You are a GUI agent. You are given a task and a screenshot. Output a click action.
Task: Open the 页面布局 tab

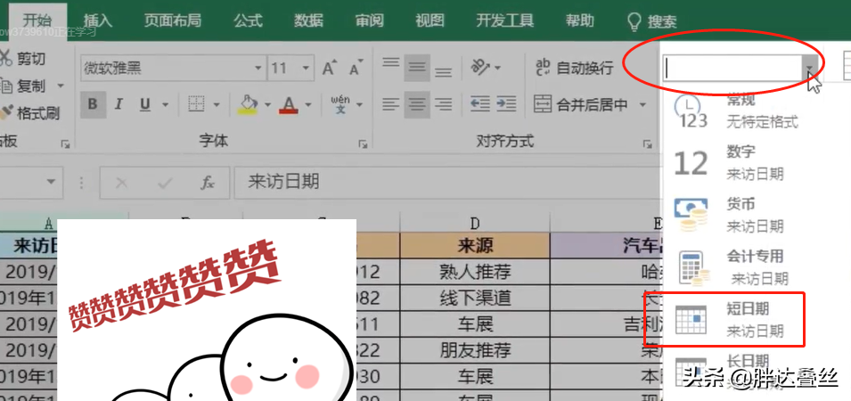click(173, 20)
